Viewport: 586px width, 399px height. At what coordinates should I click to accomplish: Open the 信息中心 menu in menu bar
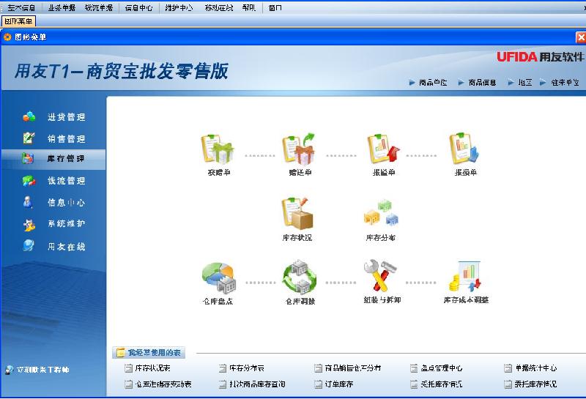[x=138, y=7]
